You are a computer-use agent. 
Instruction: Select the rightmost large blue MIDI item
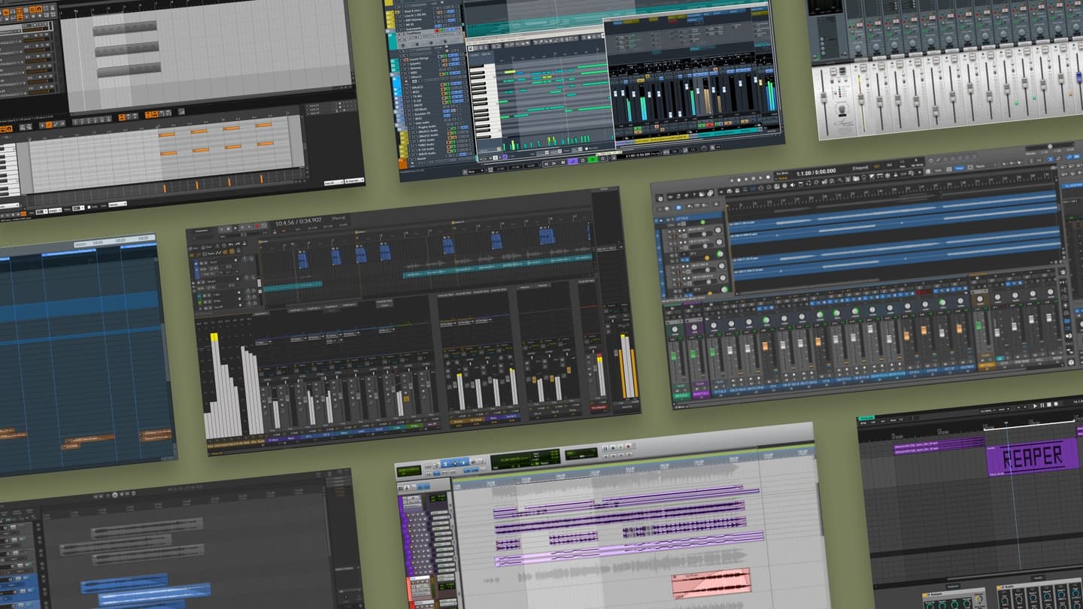[x=547, y=236]
